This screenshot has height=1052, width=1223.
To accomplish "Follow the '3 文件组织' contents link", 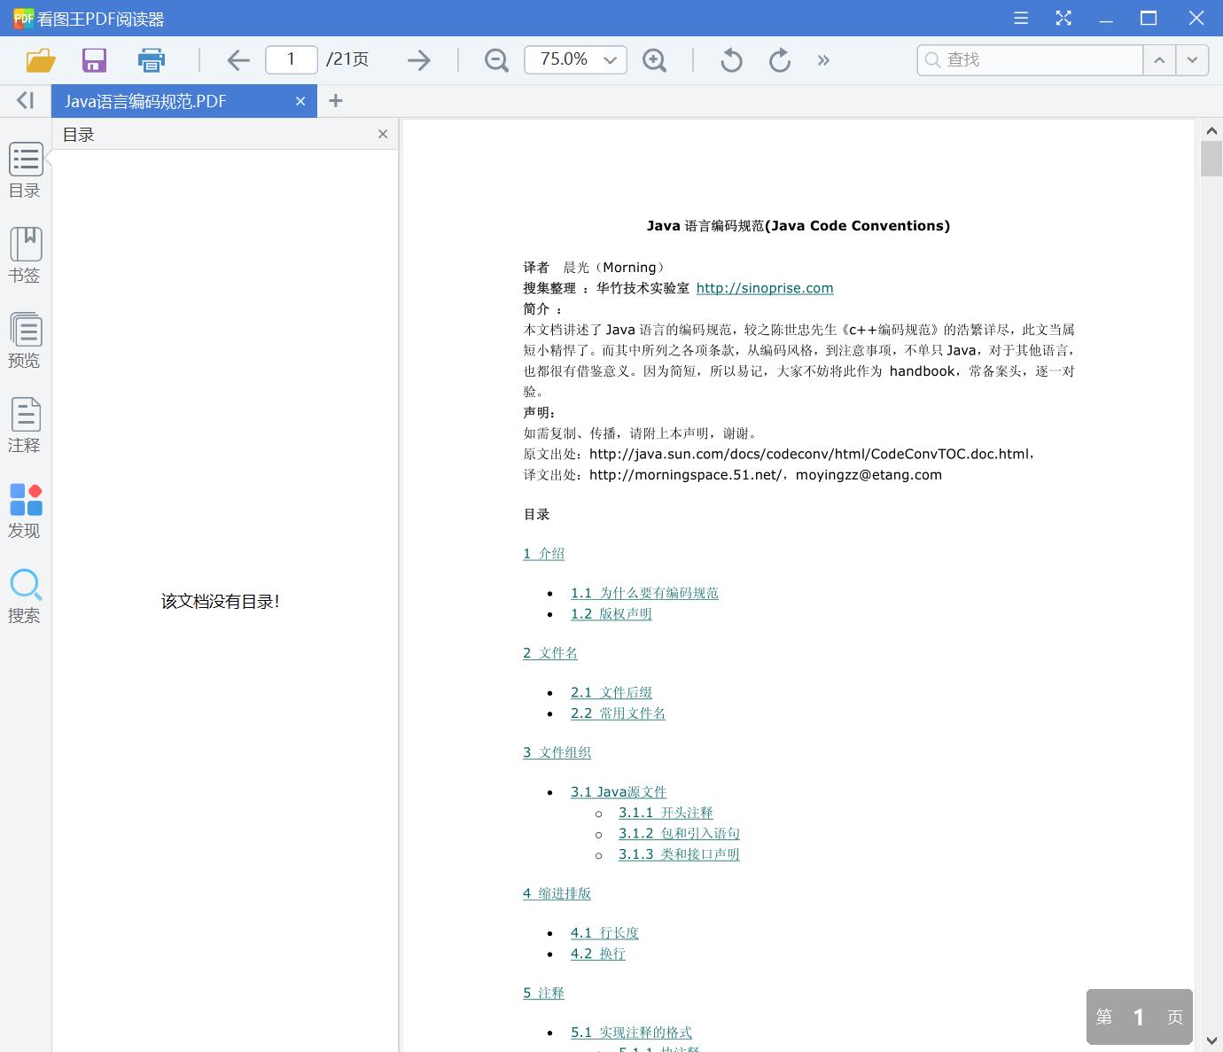I will (557, 752).
